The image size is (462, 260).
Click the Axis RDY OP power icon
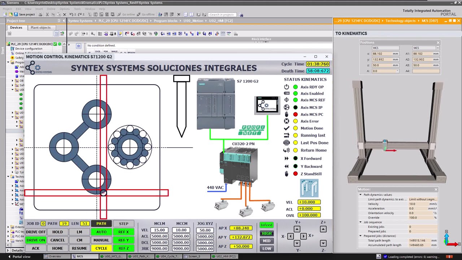(287, 87)
